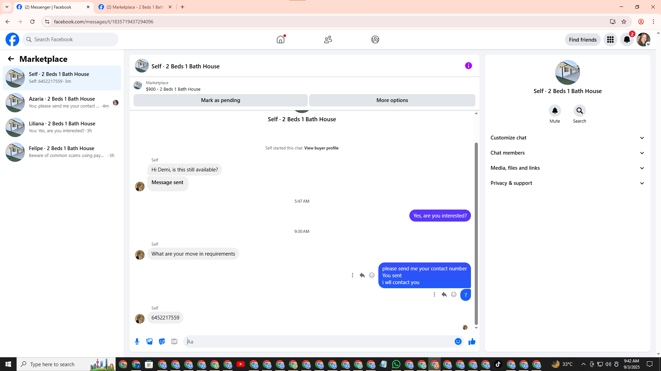Click the Find friends button
Image resolution: width=661 pixels, height=371 pixels.
[x=583, y=40]
